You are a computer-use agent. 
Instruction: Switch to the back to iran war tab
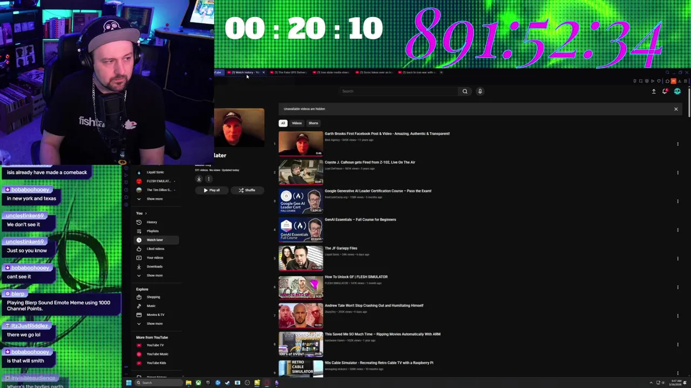[x=418, y=72]
